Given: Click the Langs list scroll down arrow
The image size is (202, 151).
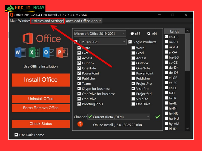Looking at the screenshot, I should (x=188, y=128).
